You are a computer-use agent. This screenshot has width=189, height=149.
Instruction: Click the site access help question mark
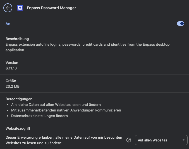pyautogui.click(x=129, y=140)
